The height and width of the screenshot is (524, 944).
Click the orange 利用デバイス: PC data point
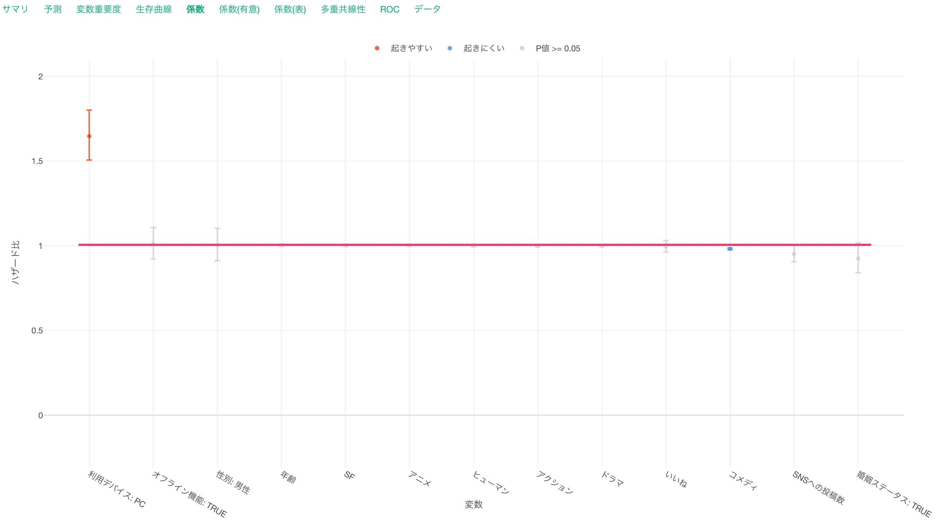click(89, 136)
